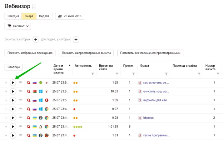Click the Yandex Browser icon in the 1:29 row
Image resolution: width=223 pixels, height=141 pixels.
pos(46,83)
